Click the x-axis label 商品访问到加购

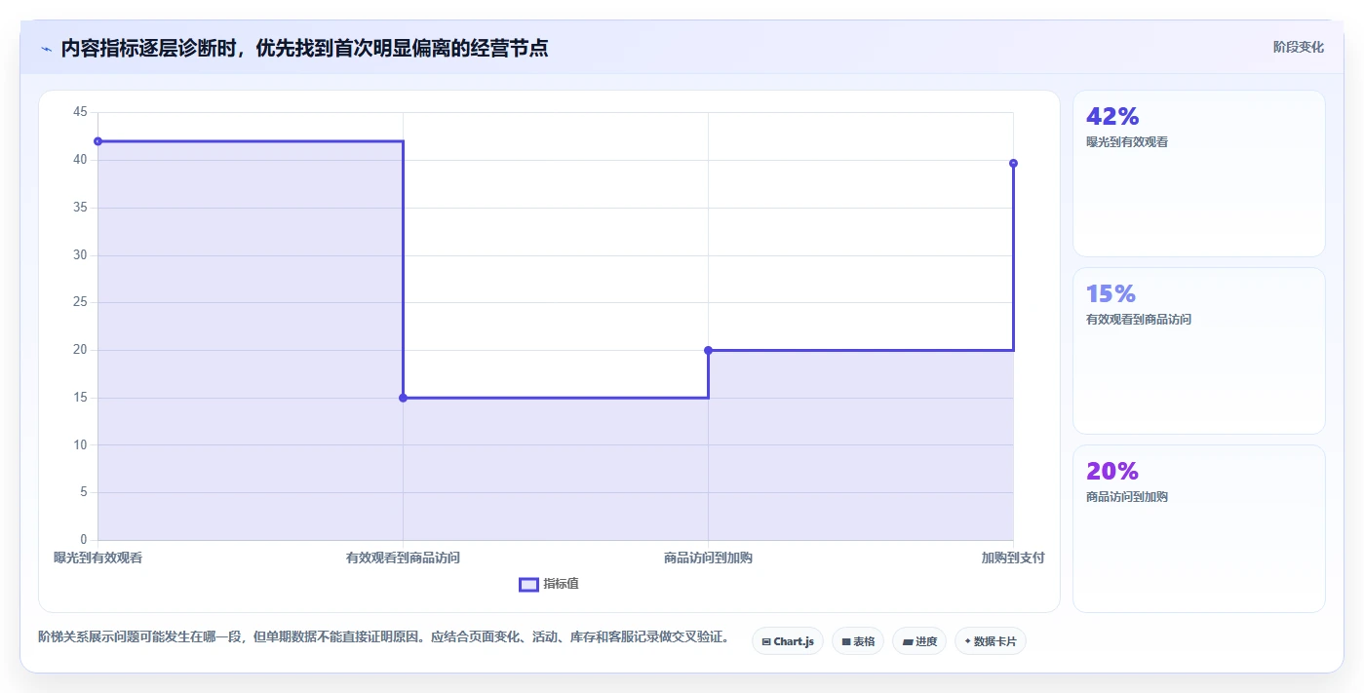click(x=708, y=558)
